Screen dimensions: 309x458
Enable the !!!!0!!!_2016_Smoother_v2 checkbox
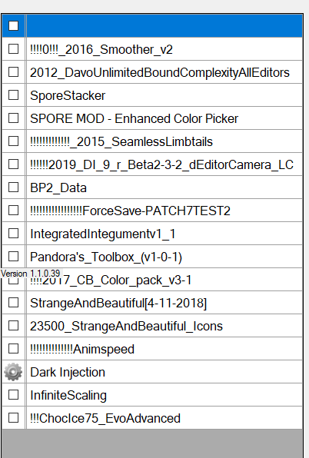pyautogui.click(x=13, y=48)
